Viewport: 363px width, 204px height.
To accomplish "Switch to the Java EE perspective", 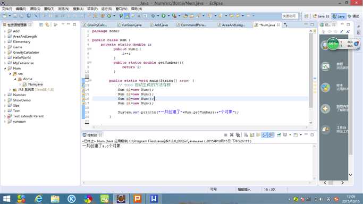I will (321, 16).
